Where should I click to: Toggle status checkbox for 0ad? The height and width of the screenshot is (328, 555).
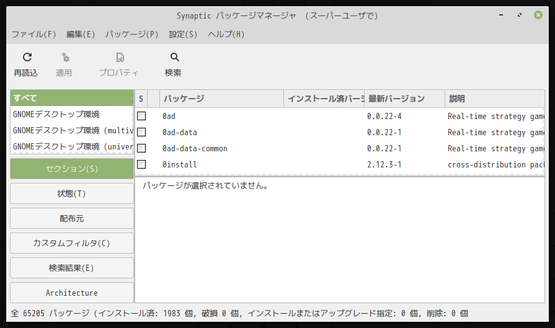point(141,116)
